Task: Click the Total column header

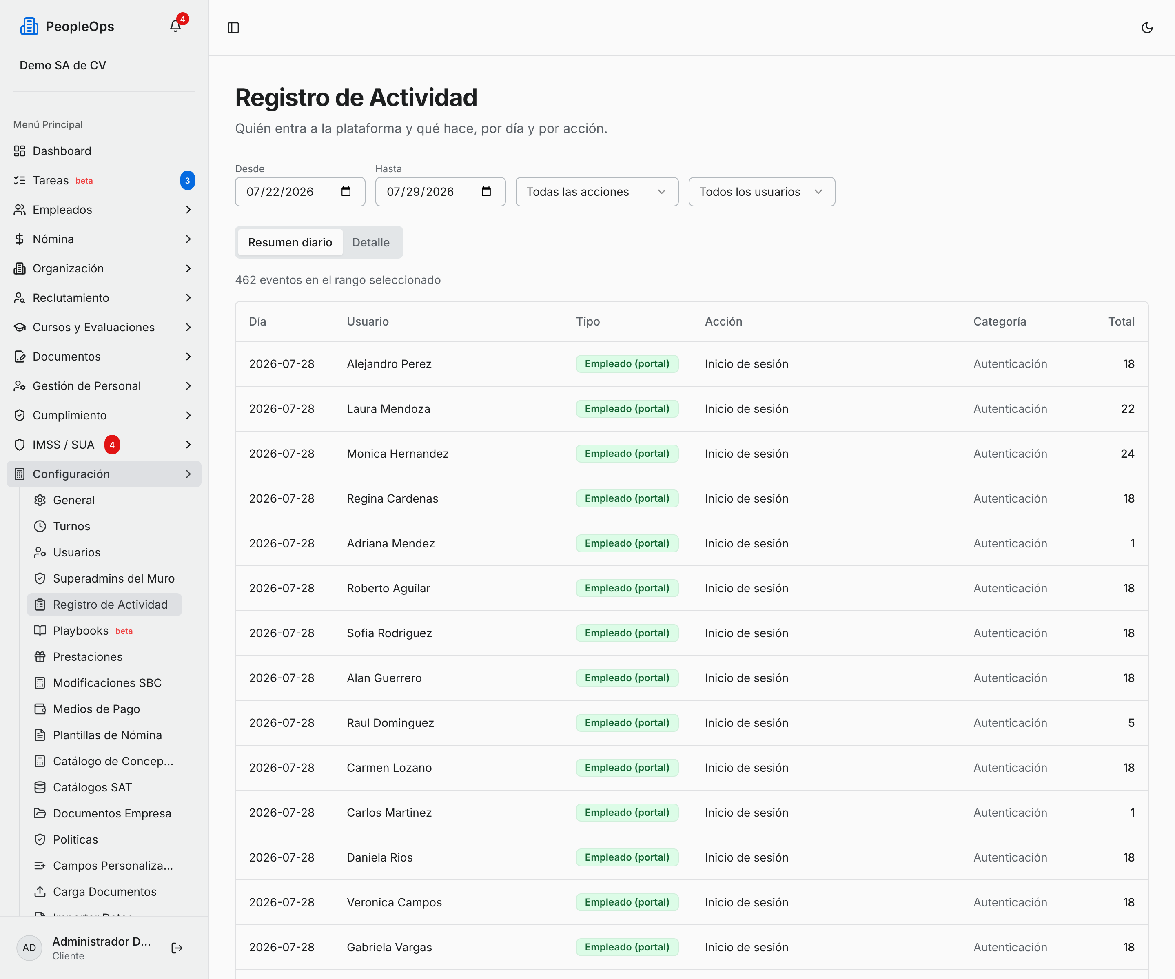Action: pyautogui.click(x=1121, y=322)
